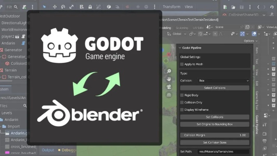Viewport: 277px width, 156px height.
Task: Click the Collision Margin value slider
Action: (x=215, y=135)
